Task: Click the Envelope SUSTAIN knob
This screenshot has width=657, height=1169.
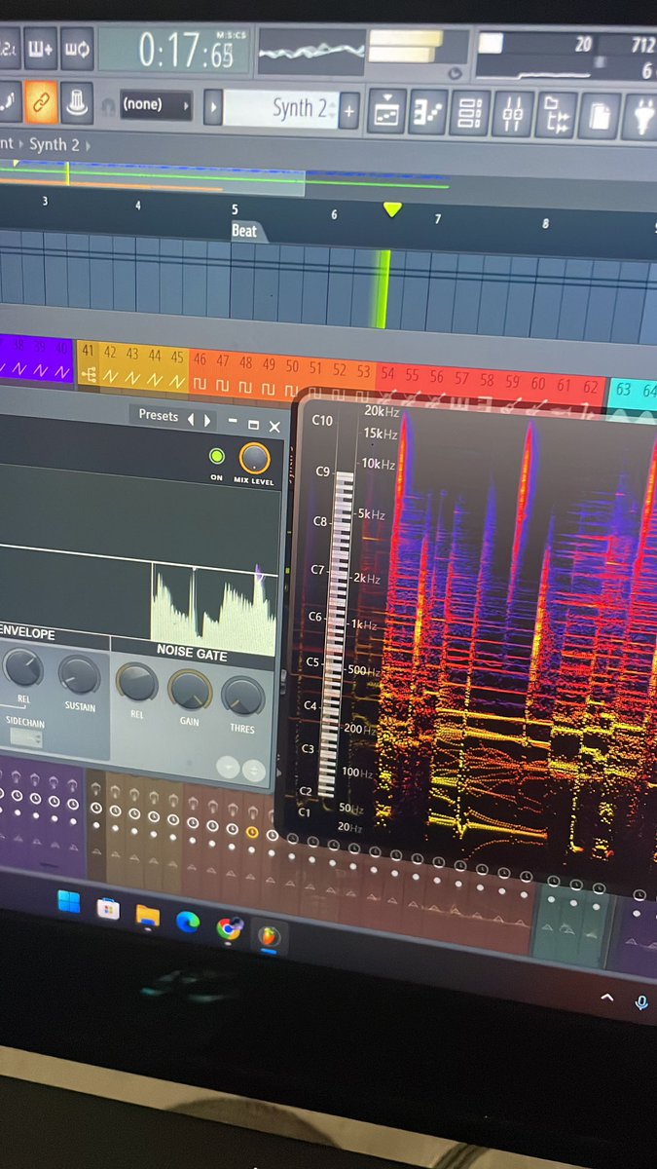Action: [x=79, y=674]
